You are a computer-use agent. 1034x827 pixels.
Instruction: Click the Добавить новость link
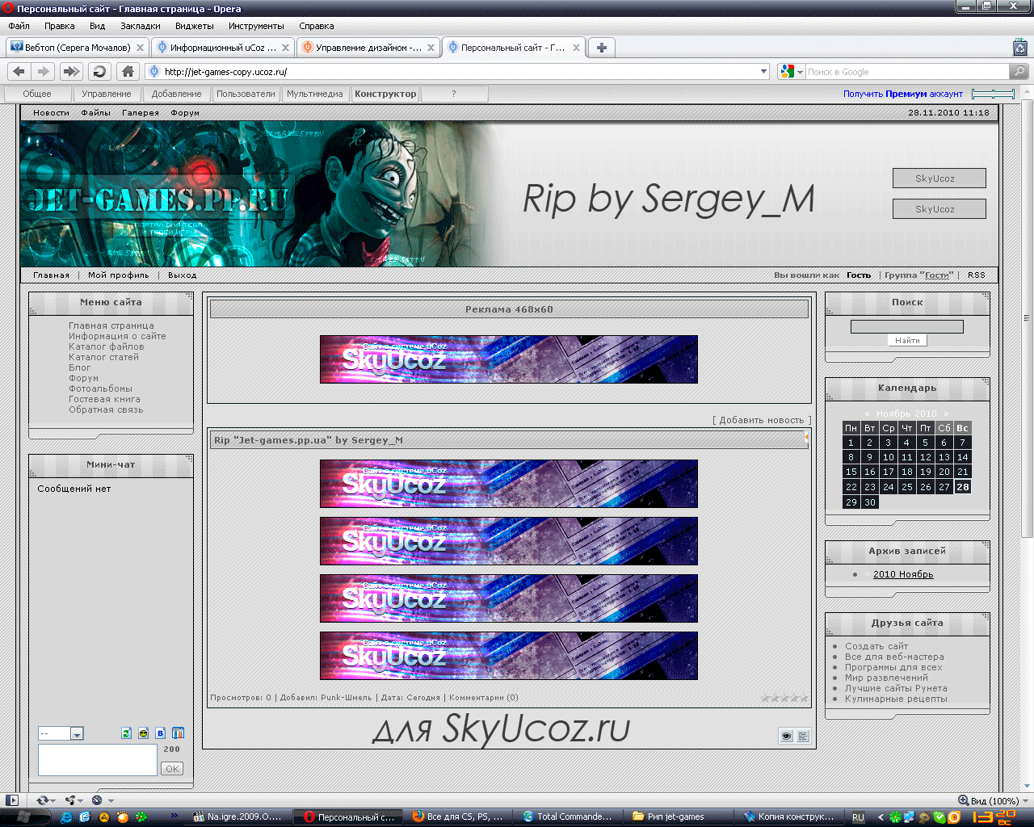coord(761,420)
